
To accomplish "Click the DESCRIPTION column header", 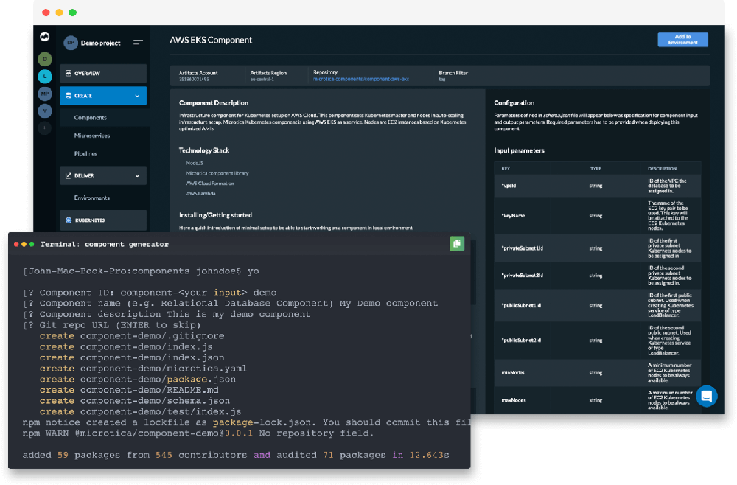I will (662, 168).
